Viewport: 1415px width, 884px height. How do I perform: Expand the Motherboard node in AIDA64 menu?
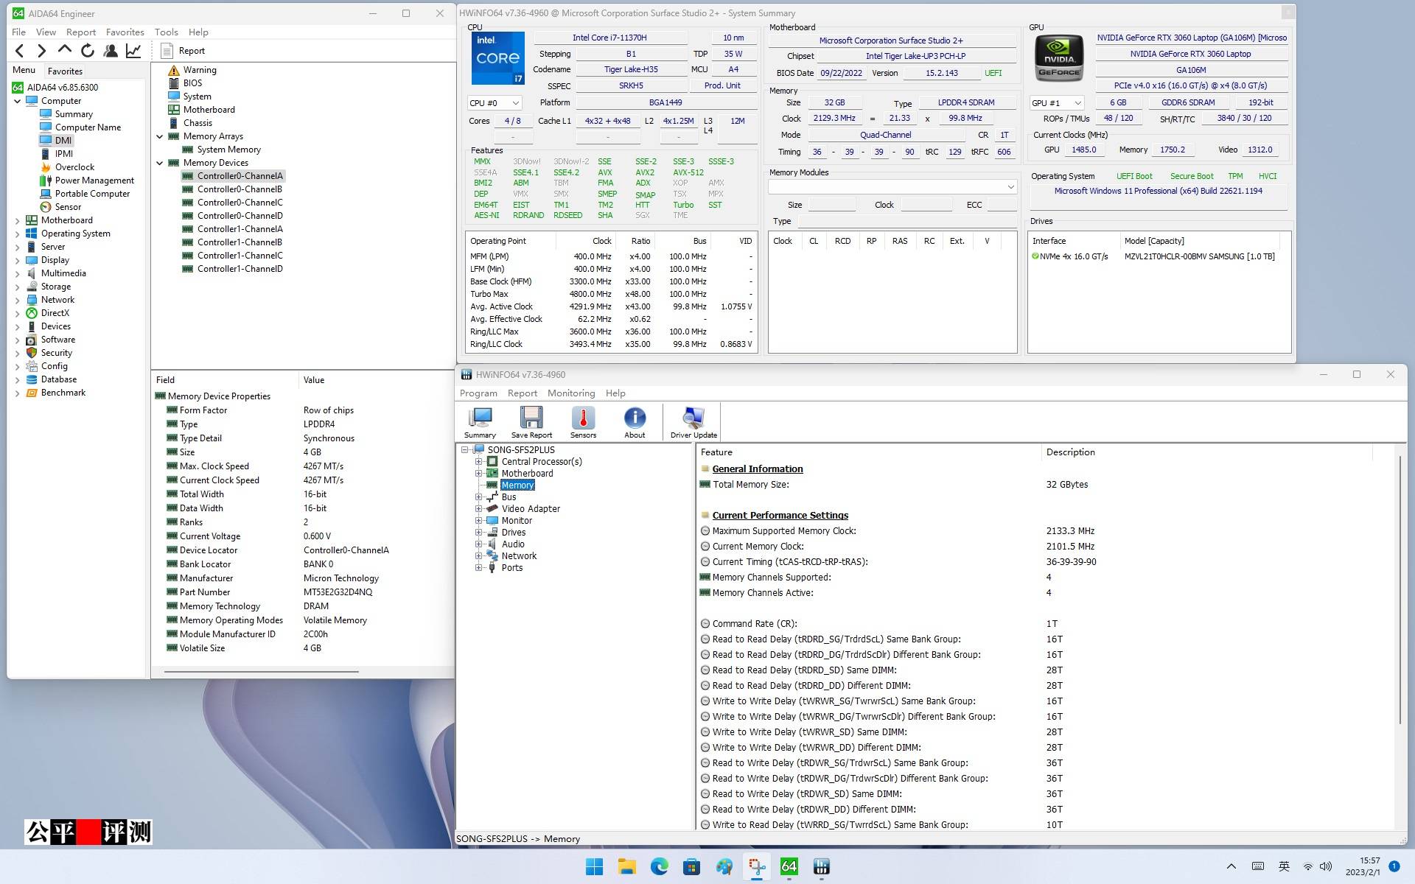click(x=18, y=220)
